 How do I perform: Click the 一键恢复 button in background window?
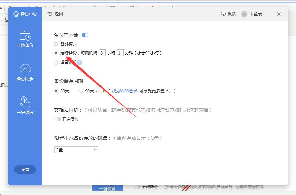(107, 188)
